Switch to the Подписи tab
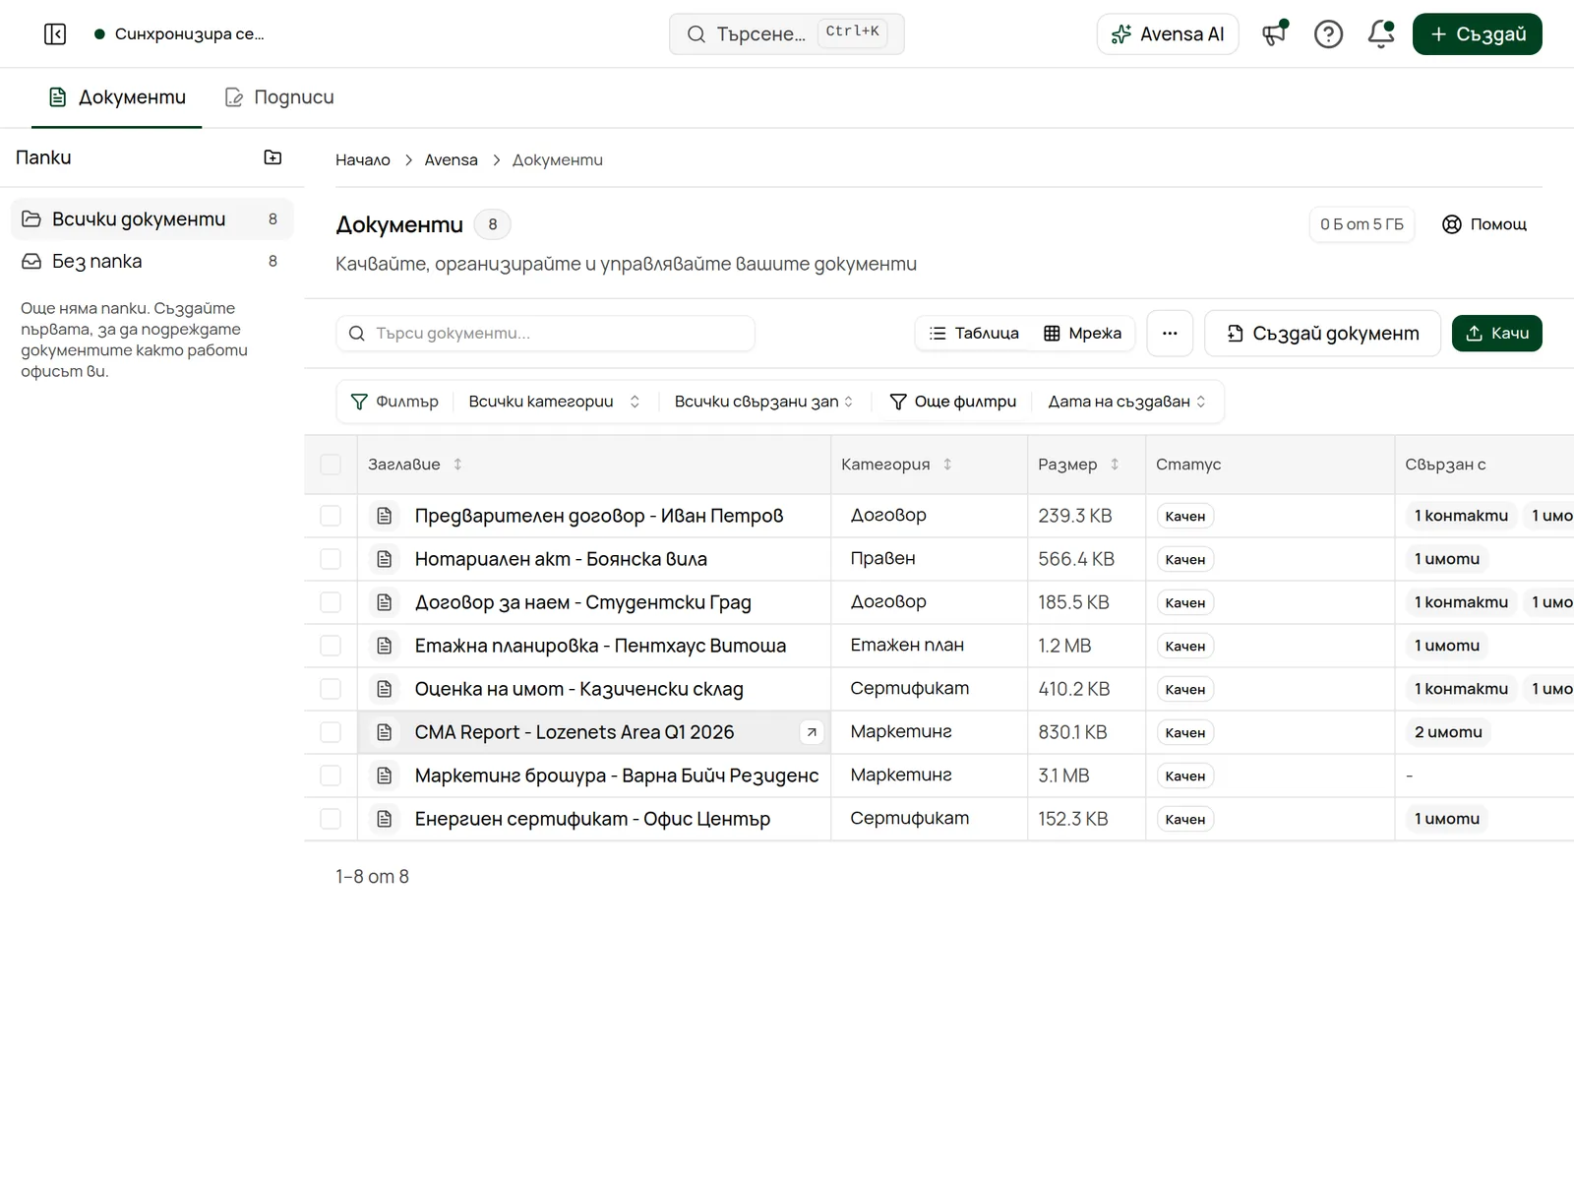 (279, 97)
